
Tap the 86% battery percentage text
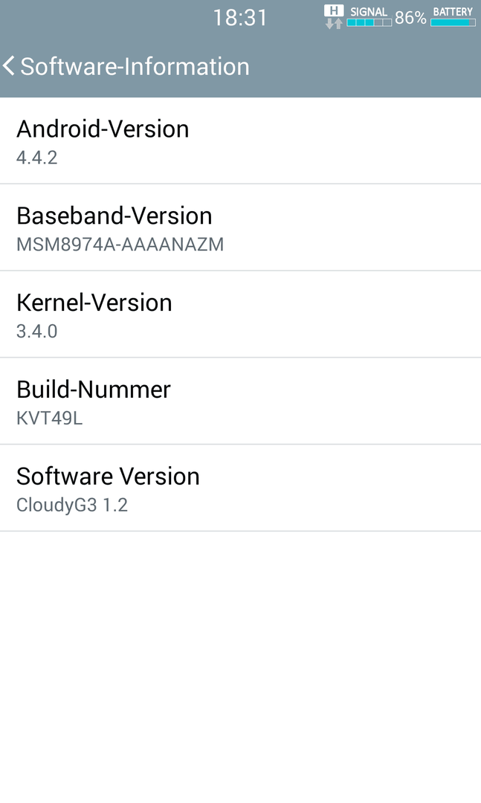coord(410,18)
